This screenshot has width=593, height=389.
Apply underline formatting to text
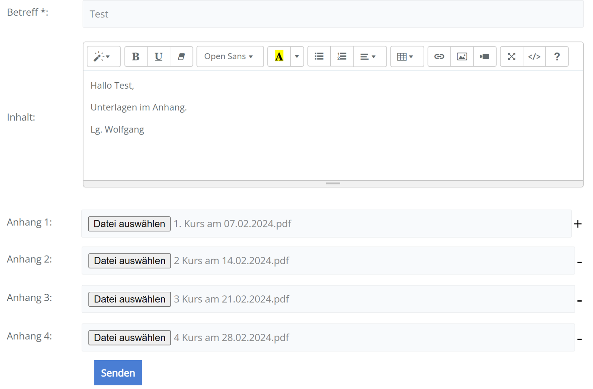[x=158, y=57]
